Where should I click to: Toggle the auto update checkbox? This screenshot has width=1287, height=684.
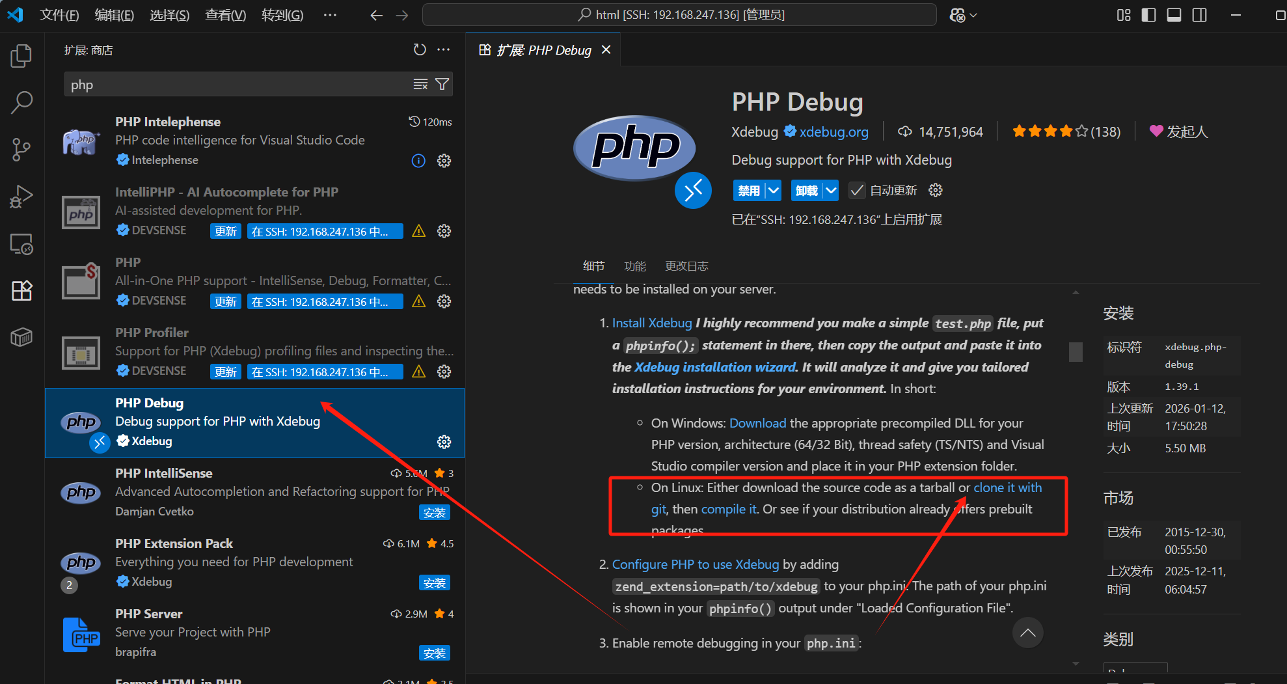click(857, 191)
